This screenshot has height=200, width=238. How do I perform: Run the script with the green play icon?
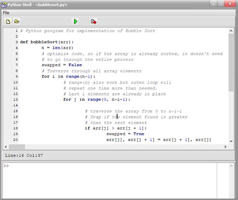76,22
